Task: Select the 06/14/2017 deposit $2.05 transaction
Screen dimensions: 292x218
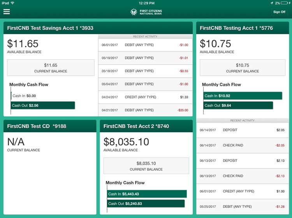Action: coord(243,130)
